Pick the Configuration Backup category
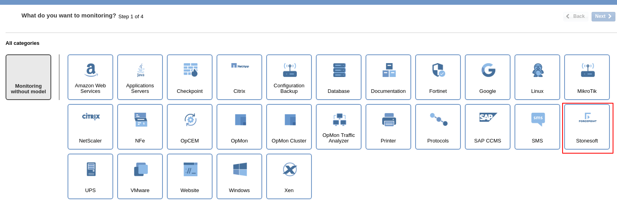Image resolution: width=617 pixels, height=204 pixels. click(x=289, y=77)
